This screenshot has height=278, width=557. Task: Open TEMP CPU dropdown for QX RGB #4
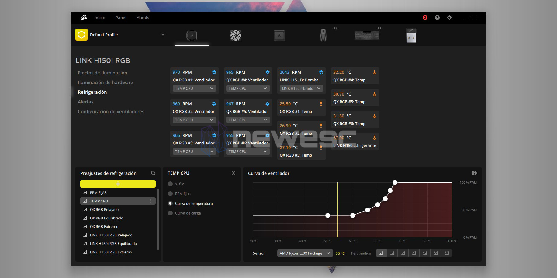tap(248, 88)
